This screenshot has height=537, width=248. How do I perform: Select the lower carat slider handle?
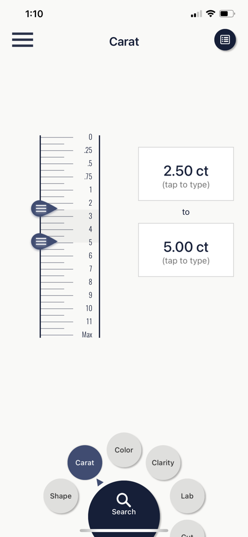pos(44,242)
